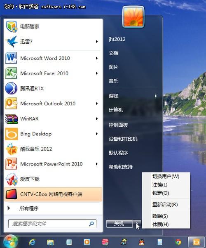Open Microsoft PowerPoint 2010 icon
The height and width of the screenshot is (248, 206).
tap(11, 164)
